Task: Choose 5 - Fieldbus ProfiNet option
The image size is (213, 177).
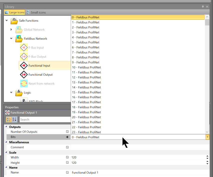Action: (138, 42)
